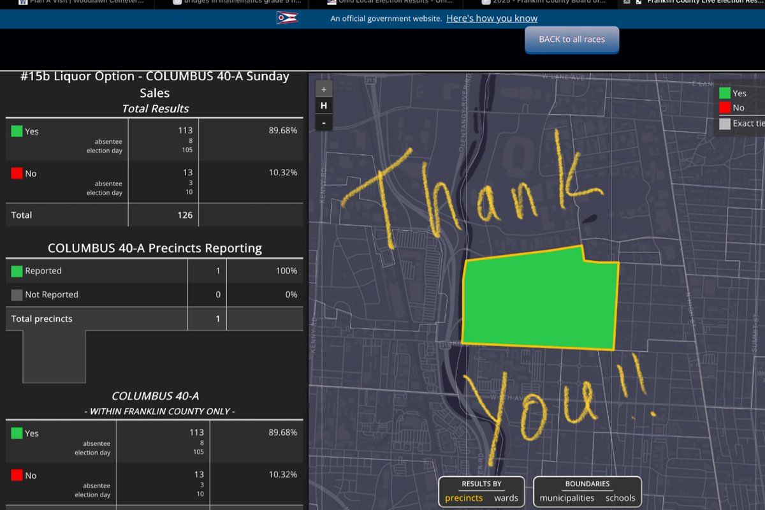The height and width of the screenshot is (510, 765).
Task: Click the red No swatch in map legend
Action: [x=725, y=108]
